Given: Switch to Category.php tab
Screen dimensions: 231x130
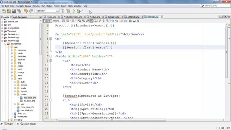Looking at the screenshot, I should (x=114, y=17).
